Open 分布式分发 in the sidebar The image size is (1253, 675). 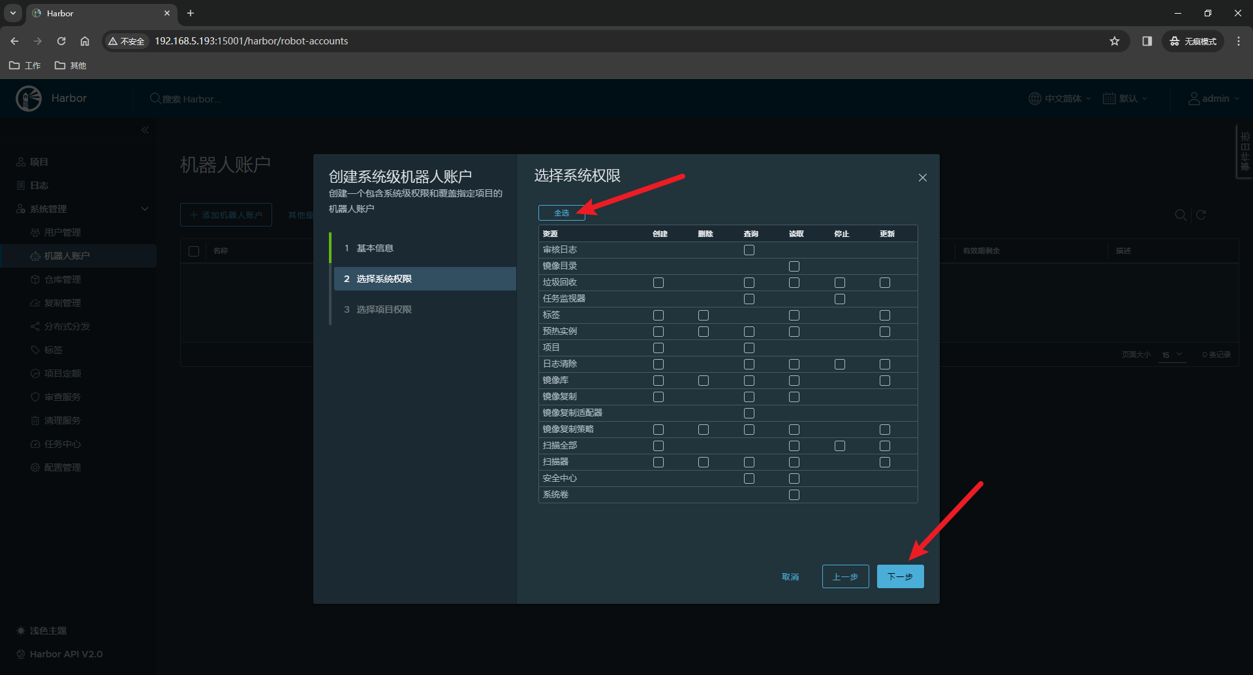[67, 326]
